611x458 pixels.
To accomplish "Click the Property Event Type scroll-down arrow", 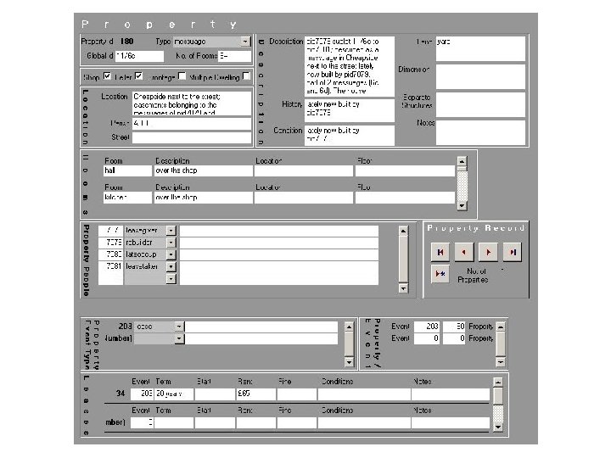I will pos(349,362).
